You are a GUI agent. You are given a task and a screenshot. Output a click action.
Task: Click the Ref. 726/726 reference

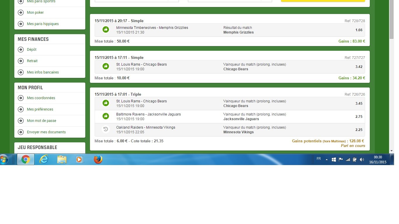tap(355, 94)
